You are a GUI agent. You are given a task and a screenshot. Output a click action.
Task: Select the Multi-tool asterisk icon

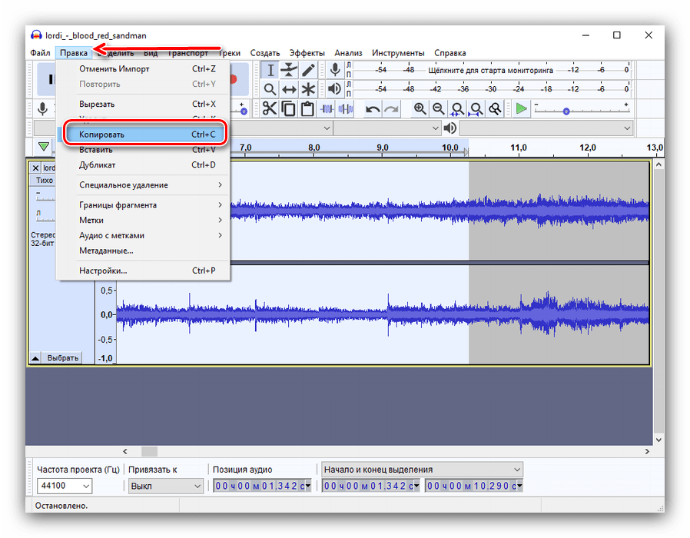(x=308, y=89)
